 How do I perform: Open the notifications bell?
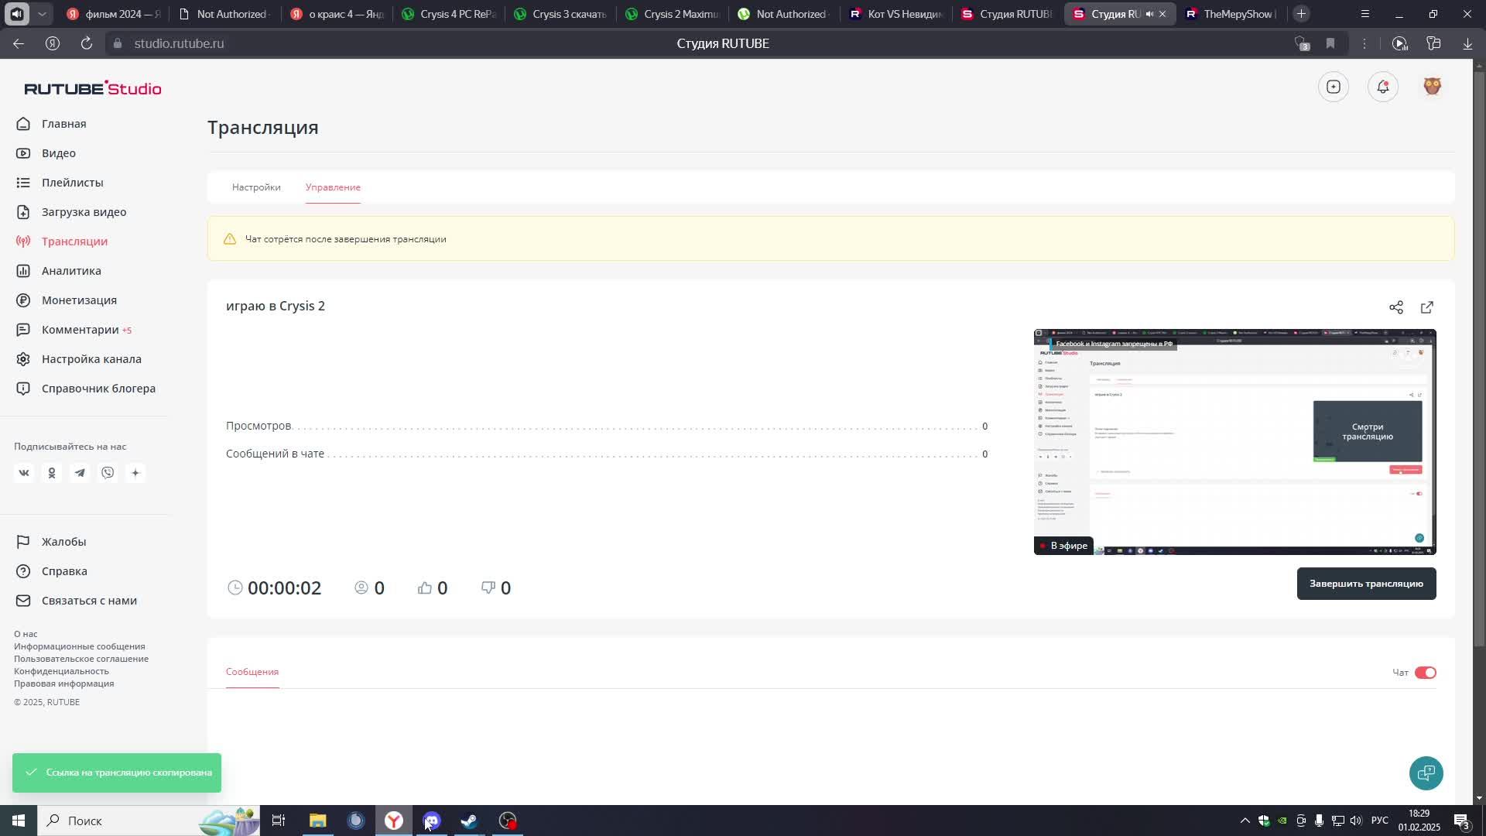pos(1383,87)
